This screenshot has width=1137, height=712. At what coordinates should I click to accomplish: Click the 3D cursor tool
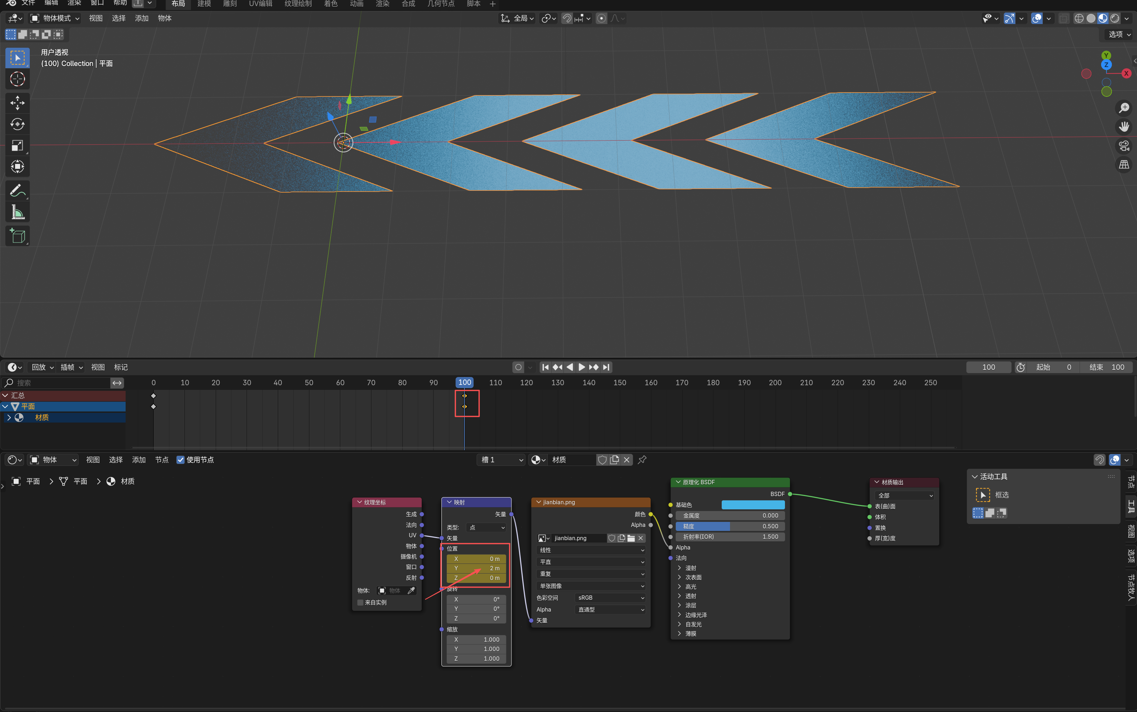pos(18,79)
